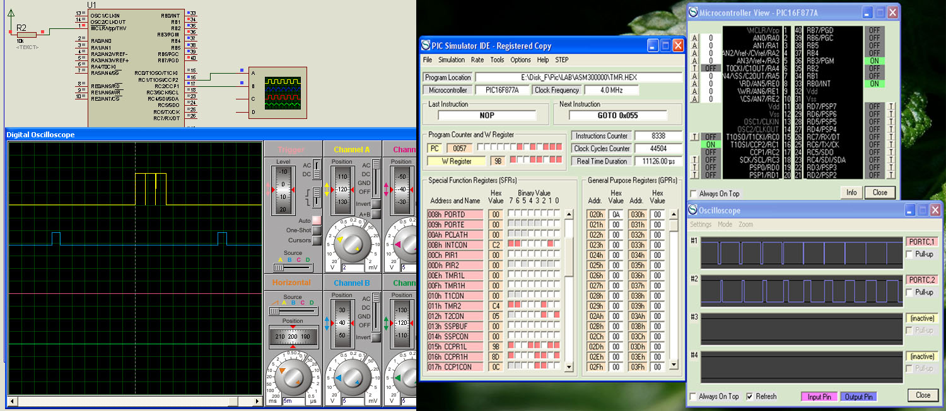Toggle the Trigger Auto button
The width and height of the screenshot is (946, 411).
317,220
